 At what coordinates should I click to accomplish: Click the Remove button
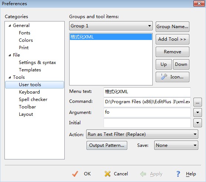(172, 52)
